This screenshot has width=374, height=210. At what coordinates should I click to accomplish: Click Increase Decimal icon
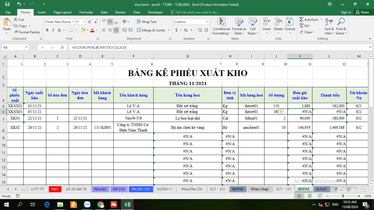click(x=200, y=30)
